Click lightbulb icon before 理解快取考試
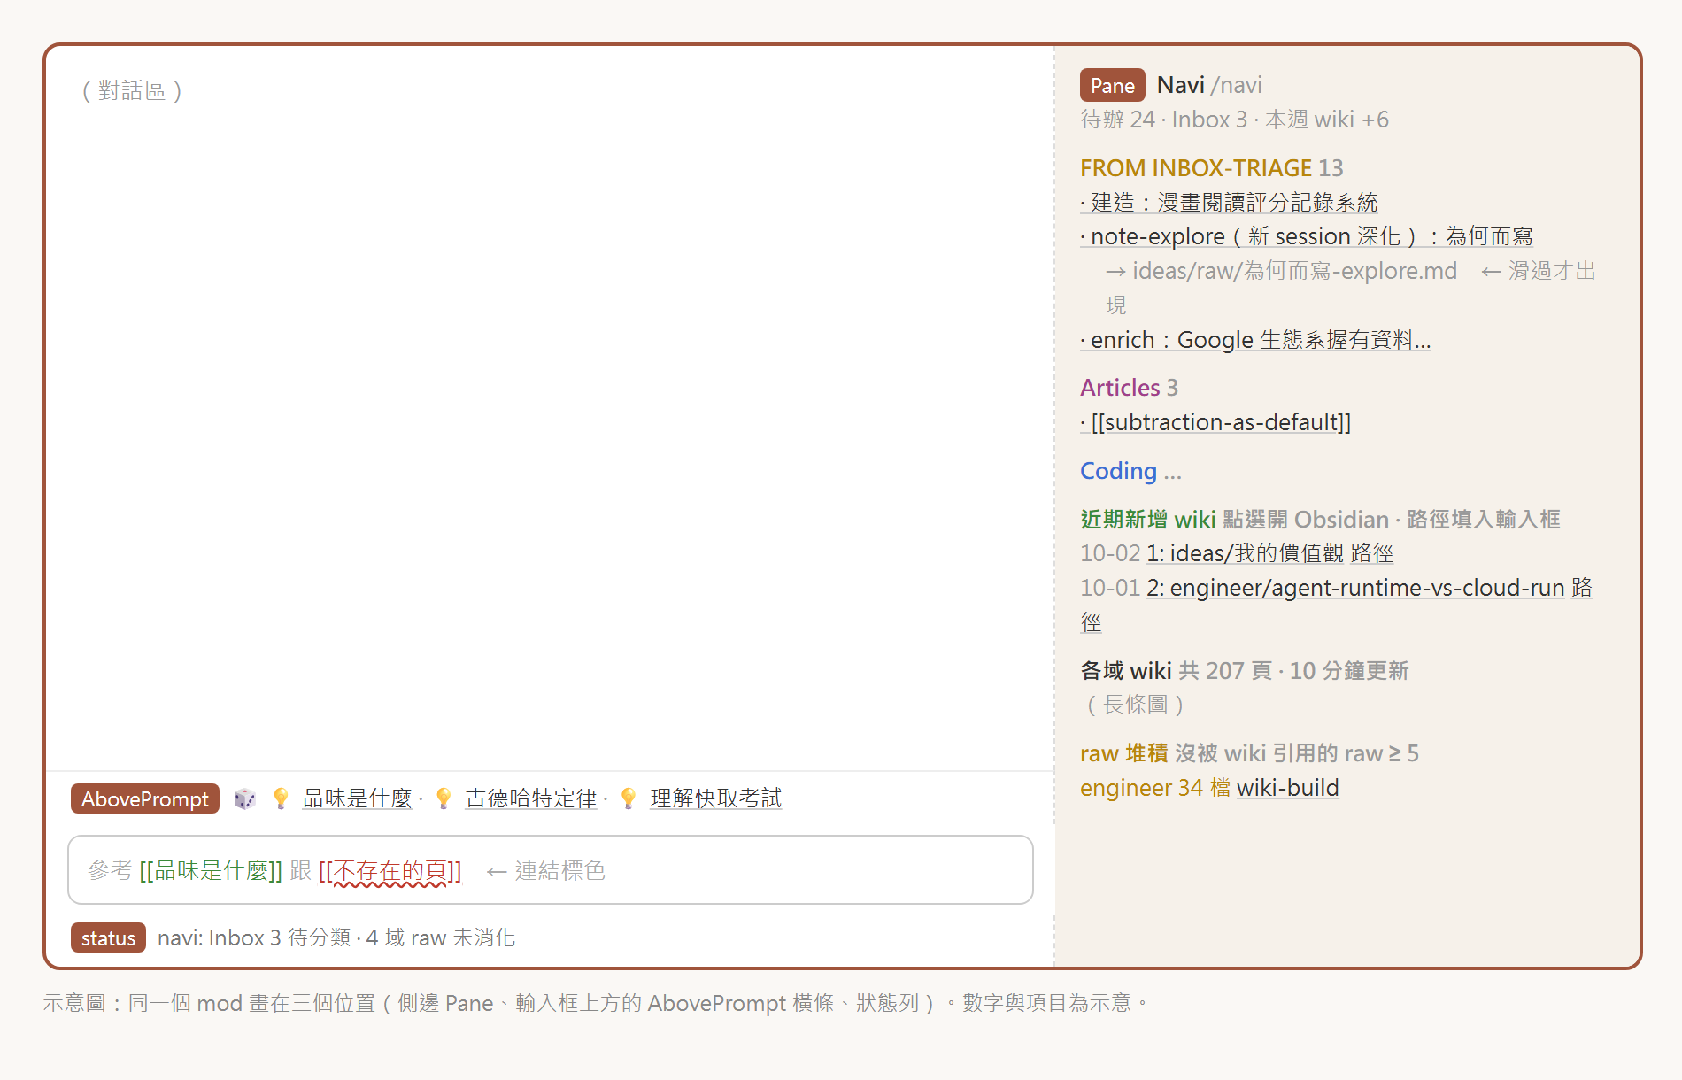The height and width of the screenshot is (1080, 1682). 628,798
